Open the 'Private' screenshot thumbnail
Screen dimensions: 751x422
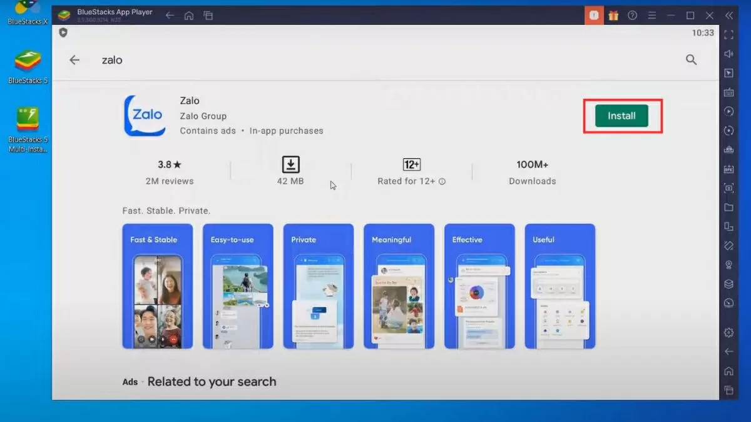pos(319,286)
